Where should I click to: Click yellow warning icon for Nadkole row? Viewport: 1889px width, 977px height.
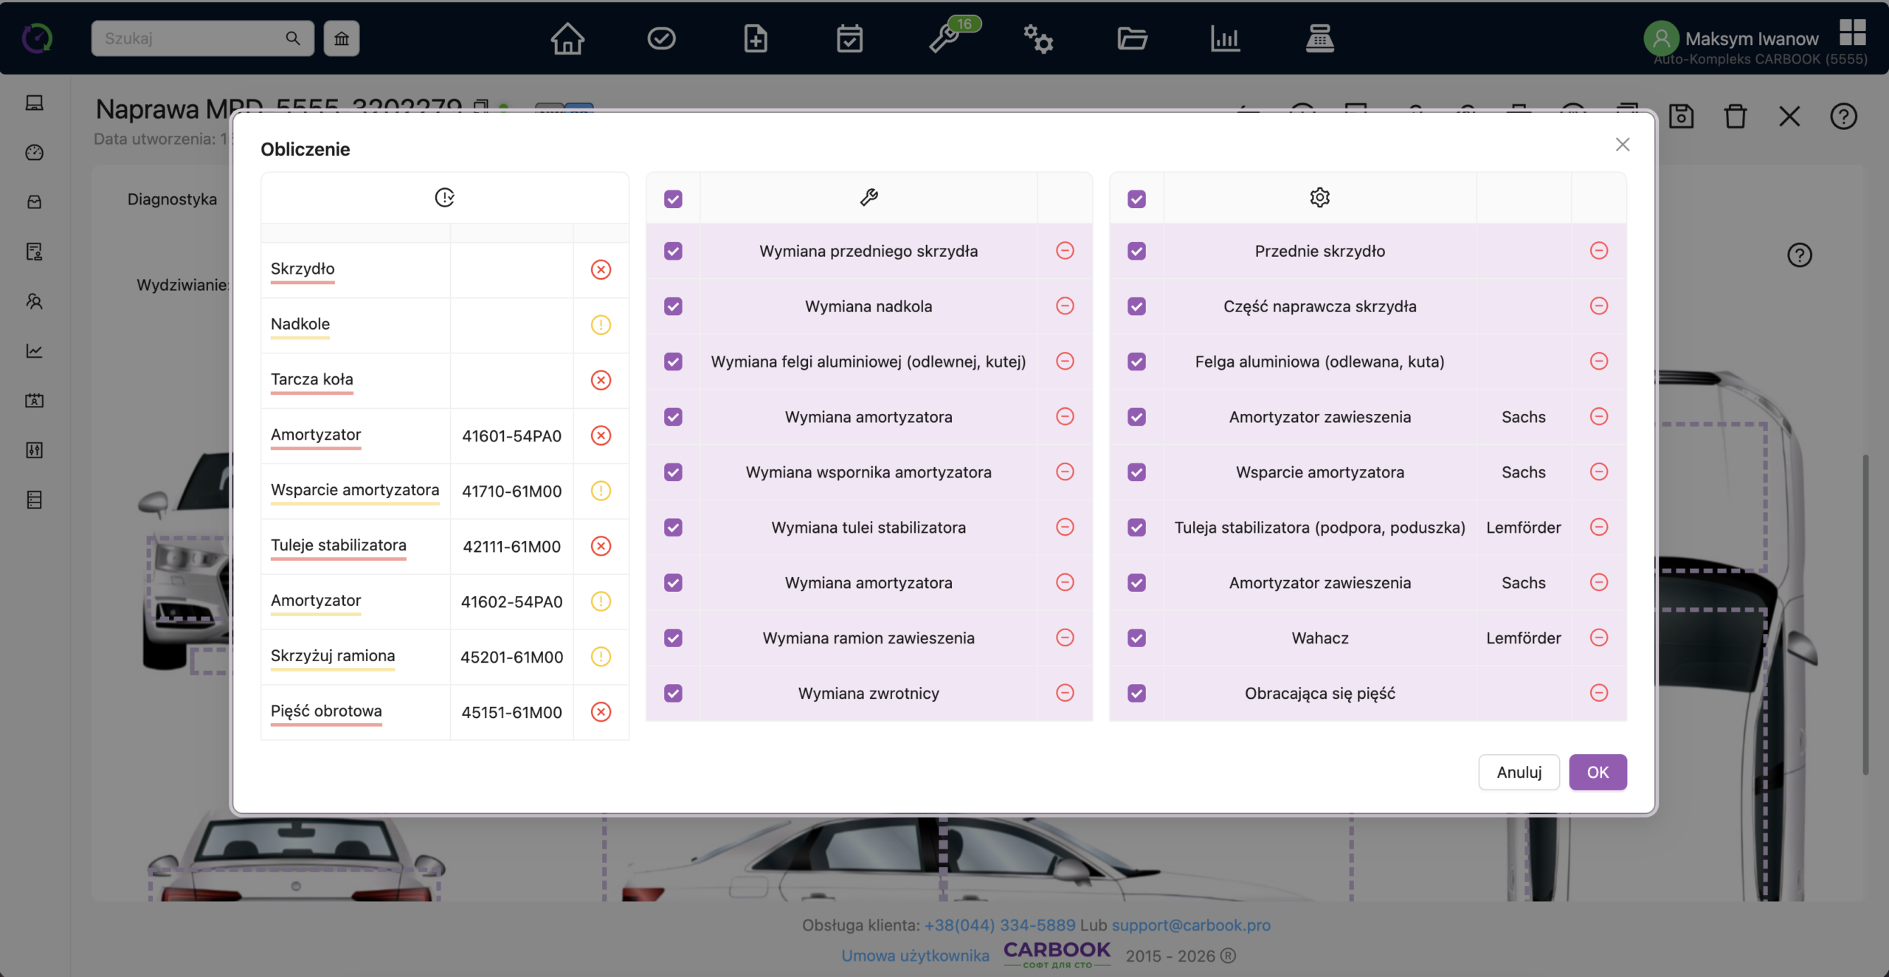click(x=601, y=325)
